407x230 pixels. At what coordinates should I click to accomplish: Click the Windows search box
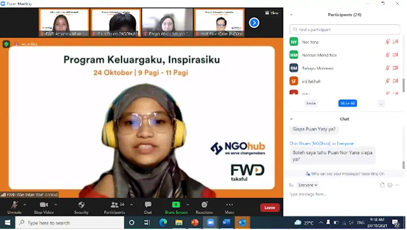70,223
